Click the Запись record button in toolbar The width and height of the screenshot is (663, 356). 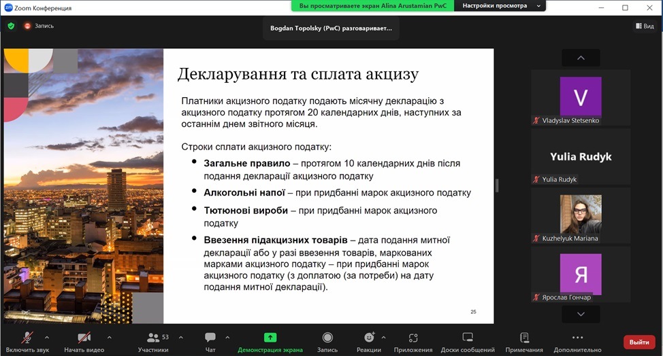click(x=327, y=342)
